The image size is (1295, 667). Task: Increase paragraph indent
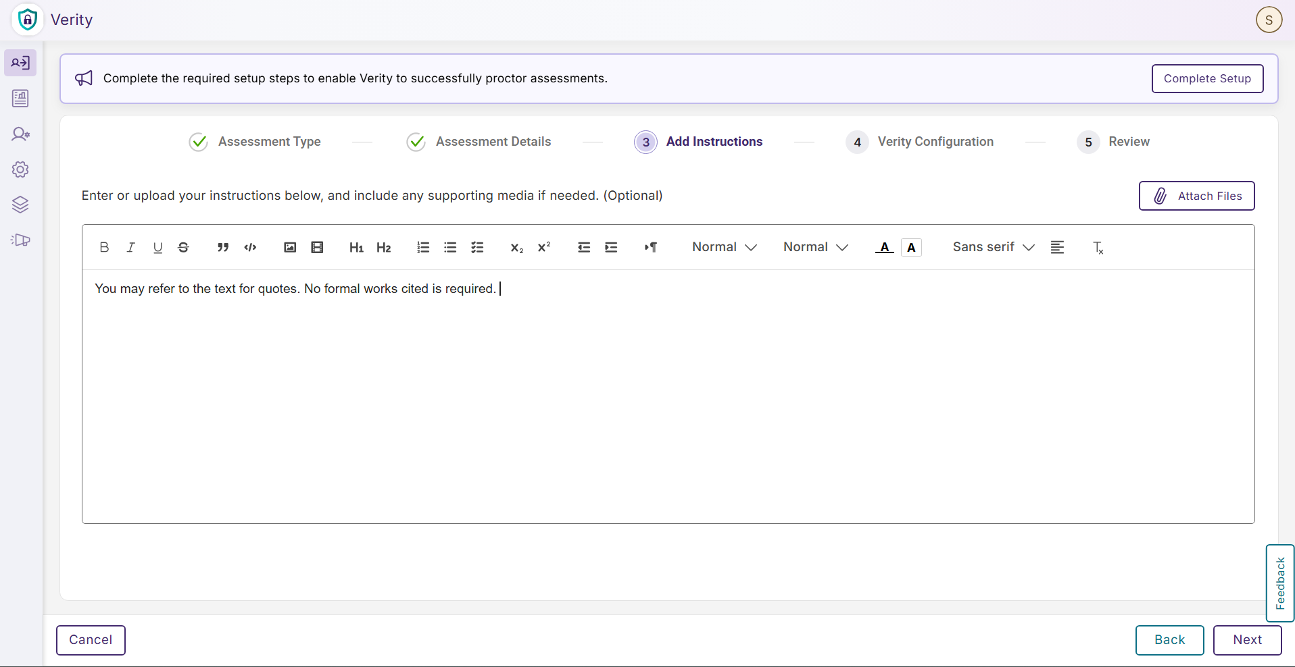[x=611, y=247]
